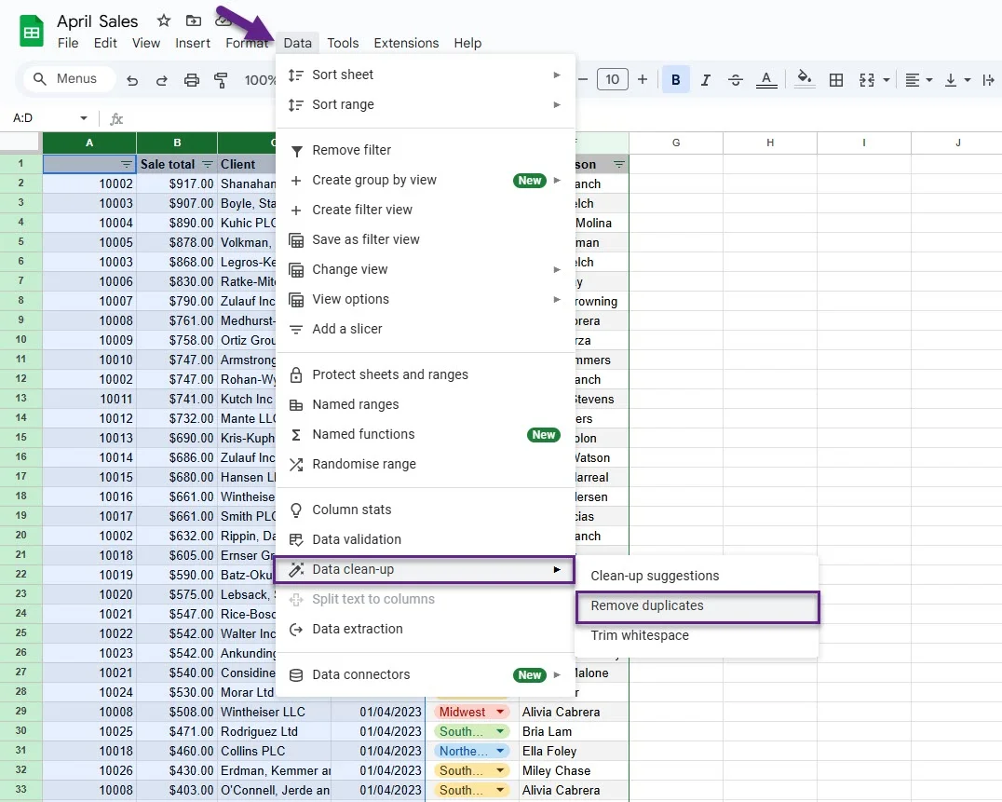Click the print icon
The height and width of the screenshot is (802, 1002).
coord(192,80)
